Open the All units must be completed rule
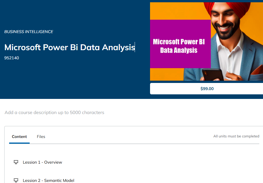The height and width of the screenshot is (183, 263). click(236, 136)
